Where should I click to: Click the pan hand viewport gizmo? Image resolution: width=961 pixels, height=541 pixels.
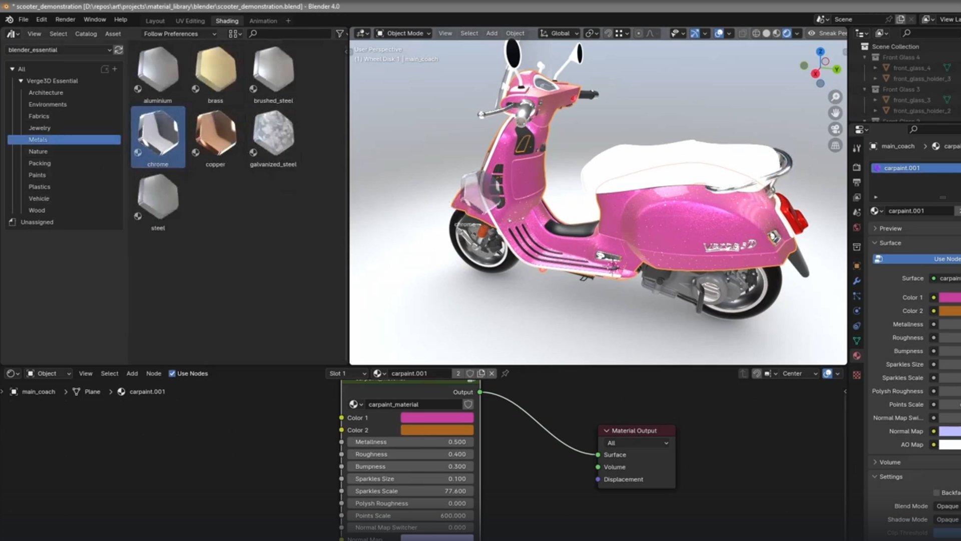point(835,113)
